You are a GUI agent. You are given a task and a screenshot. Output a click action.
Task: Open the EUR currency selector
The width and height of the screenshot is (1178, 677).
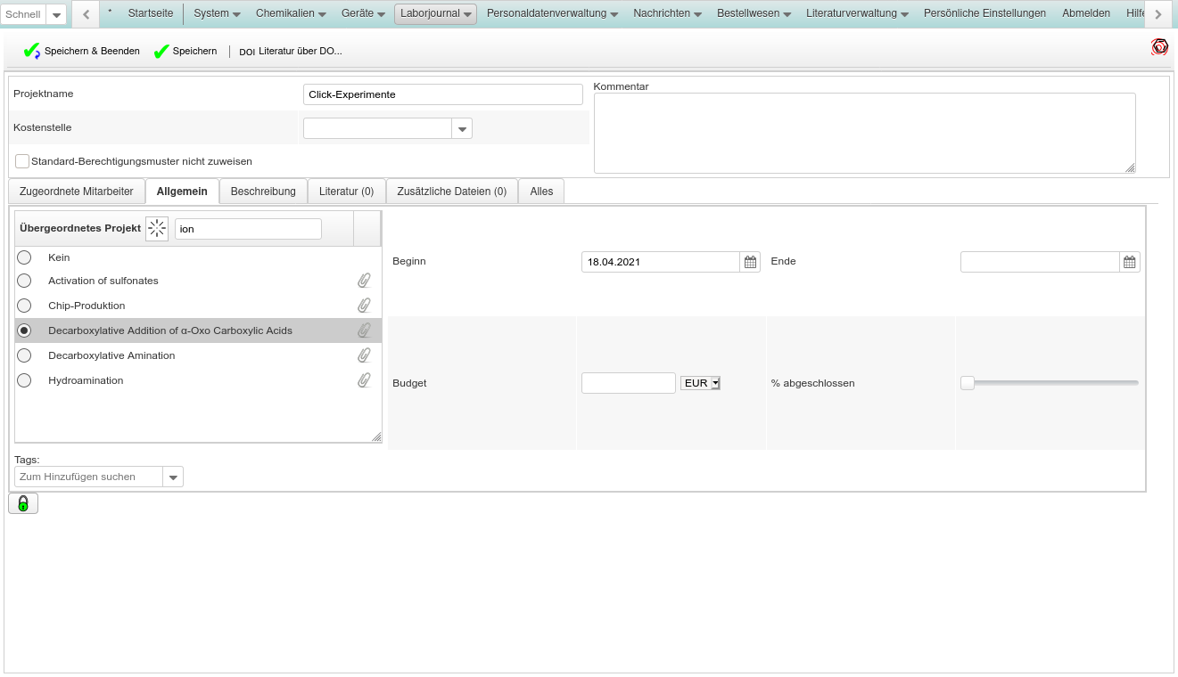700,383
